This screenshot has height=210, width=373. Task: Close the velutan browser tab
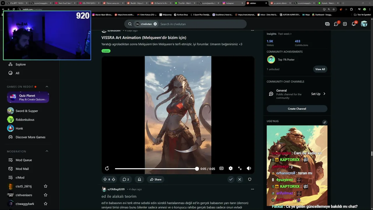point(266,3)
